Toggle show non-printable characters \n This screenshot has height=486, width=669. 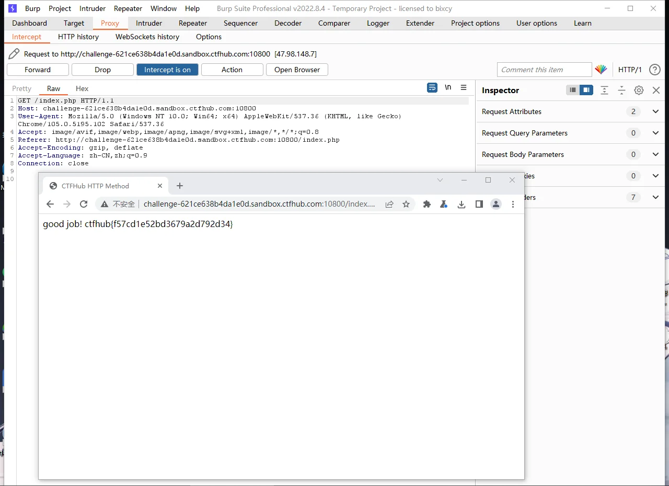[448, 88]
